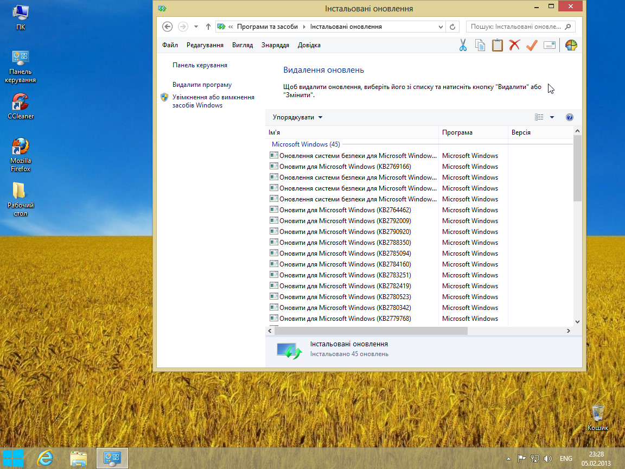Select the Кошик recycle bin icon
The width and height of the screenshot is (625, 469).
[x=597, y=418]
